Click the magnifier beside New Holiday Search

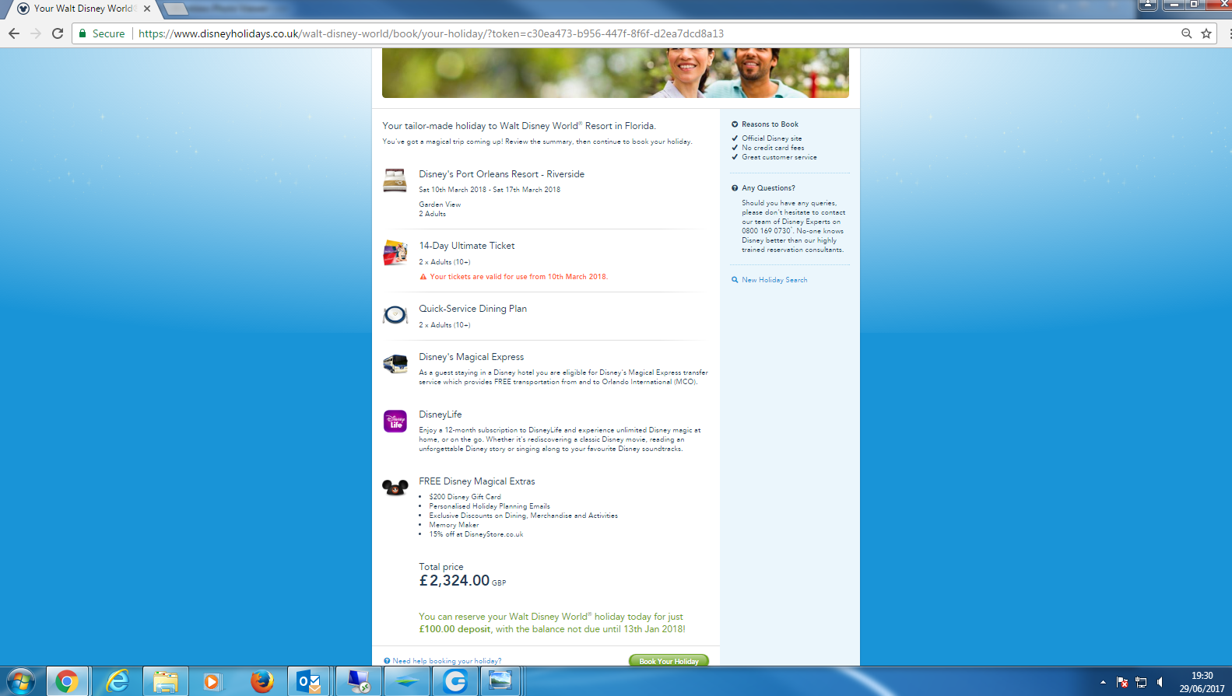(x=735, y=280)
